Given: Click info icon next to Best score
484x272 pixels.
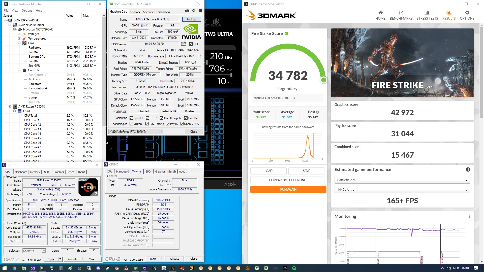Looking at the screenshot, I should 318,112.
